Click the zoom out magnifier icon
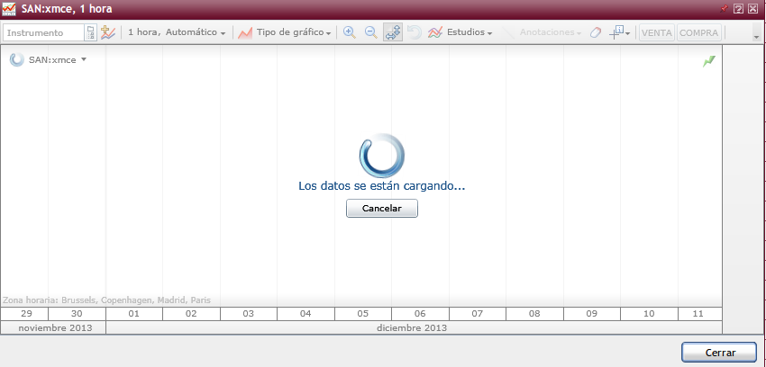This screenshot has height=367, width=766. click(x=371, y=32)
